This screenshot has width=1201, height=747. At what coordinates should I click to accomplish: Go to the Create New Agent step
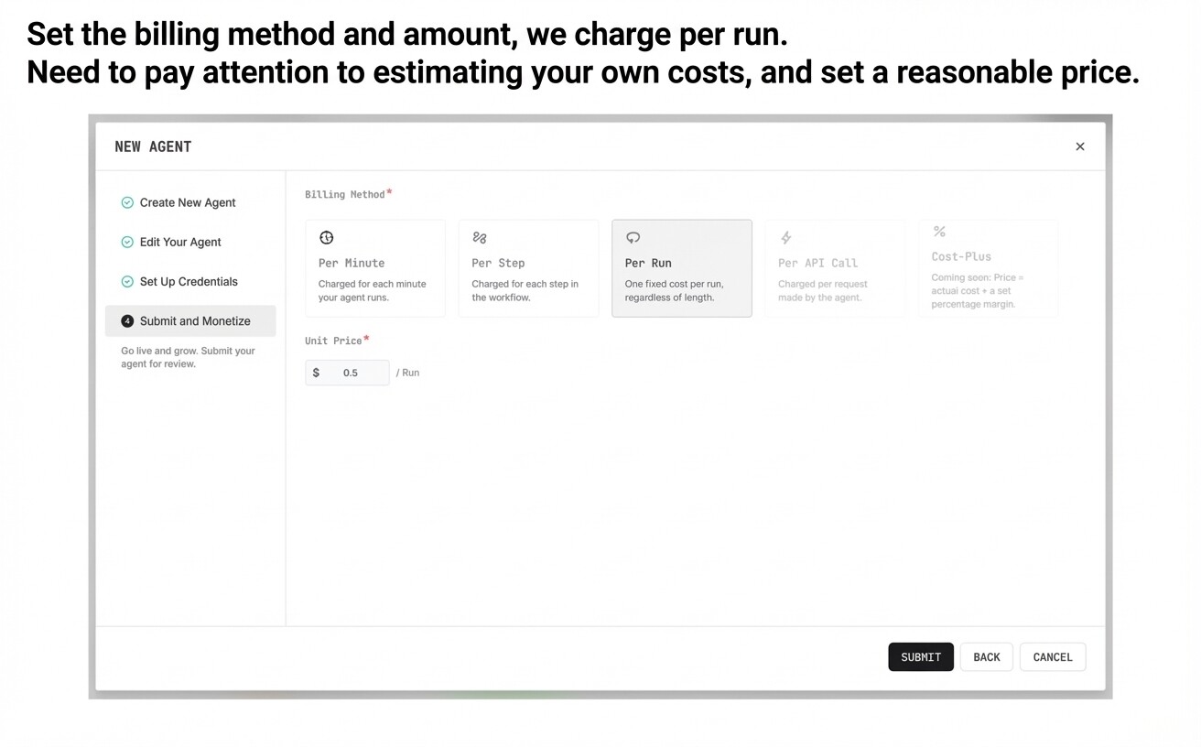pyautogui.click(x=188, y=203)
